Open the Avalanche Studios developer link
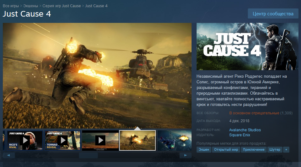Viewport: 301px width, 167px height. click(245, 130)
